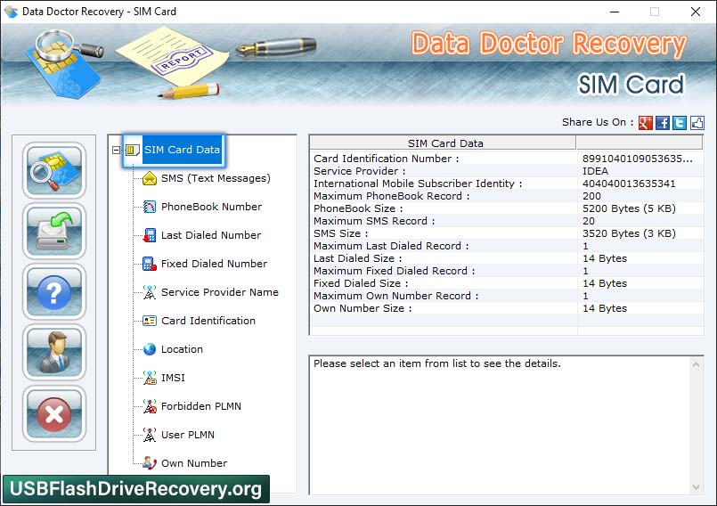Click the IDEA provider value
The width and height of the screenshot is (717, 506).
coord(595,171)
